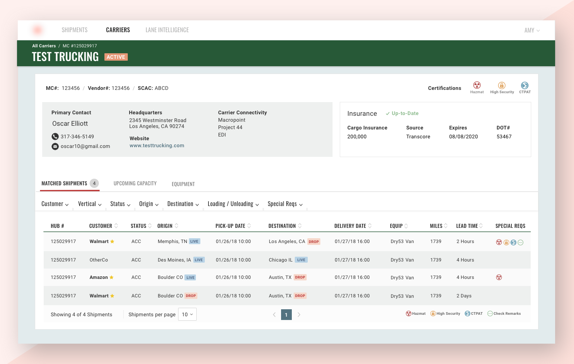Screen dimensions: 574x364
Task: Click the Hazmat certification icon
Action: click(x=477, y=85)
